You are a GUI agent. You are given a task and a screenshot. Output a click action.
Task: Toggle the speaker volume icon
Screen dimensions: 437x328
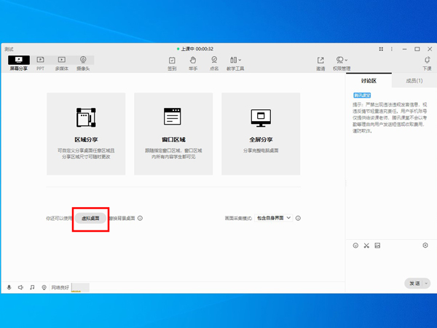pos(20,288)
